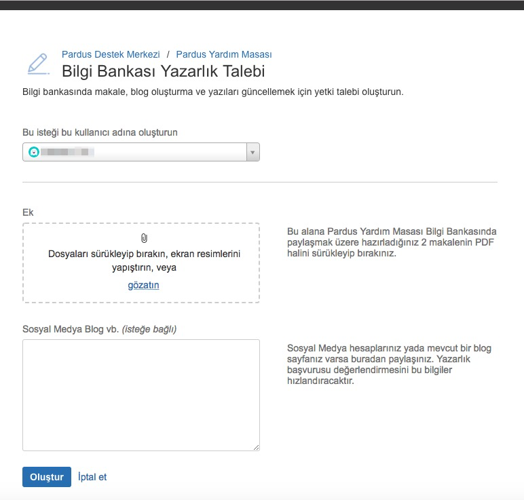Focus the Sosyal Medya Blog text area
Image resolution: width=524 pixels, height=500 pixels.
click(x=141, y=395)
